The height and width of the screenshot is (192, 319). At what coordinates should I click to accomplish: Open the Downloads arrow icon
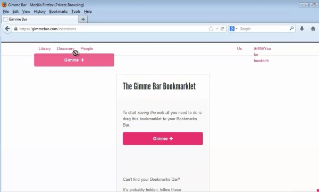pyautogui.click(x=302, y=29)
